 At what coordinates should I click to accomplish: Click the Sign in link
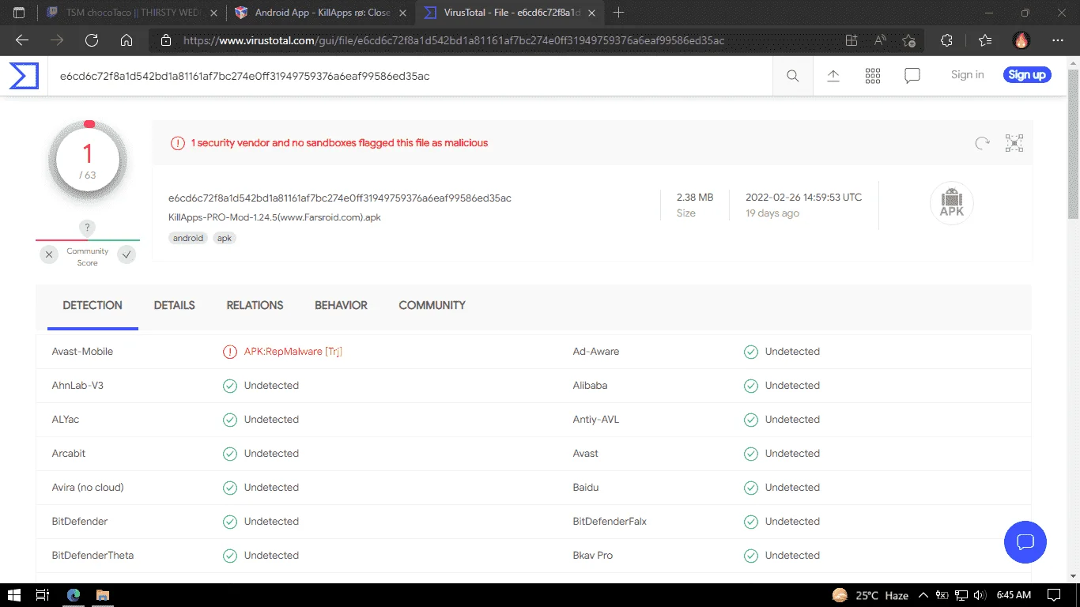point(968,75)
